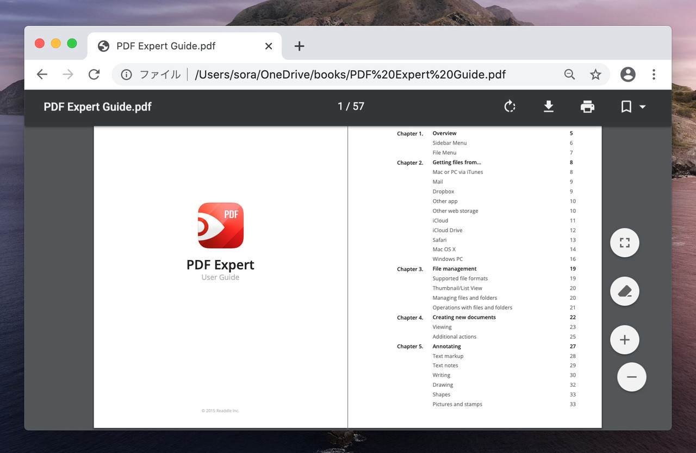Open browser zoom magnifier in address bar
Screen dimensions: 696x453
pyautogui.click(x=569, y=75)
